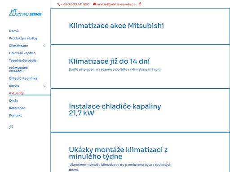Open Kontakt menu item
The image size is (230, 172).
15,116
